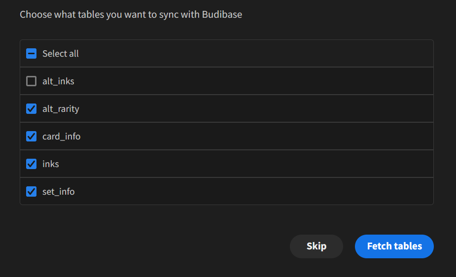Click the card_info table name
456x277 pixels.
coord(61,137)
